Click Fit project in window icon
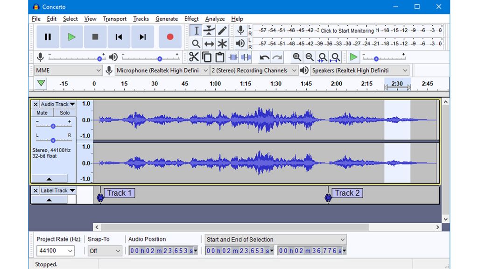Image resolution: width=478 pixels, height=269 pixels. (x=335, y=57)
